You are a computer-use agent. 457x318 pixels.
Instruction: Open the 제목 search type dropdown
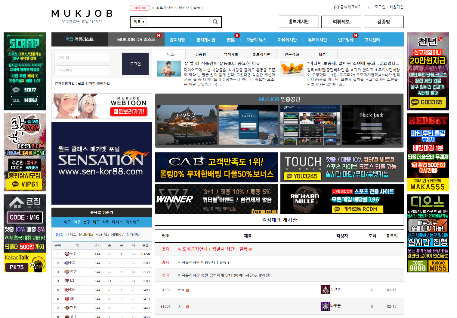139,22
